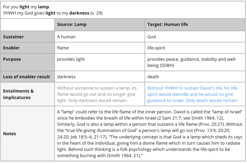Select the "Target: Human life" column header
Image resolution: width=247 pixels, height=163 pixels.
coord(167,25)
